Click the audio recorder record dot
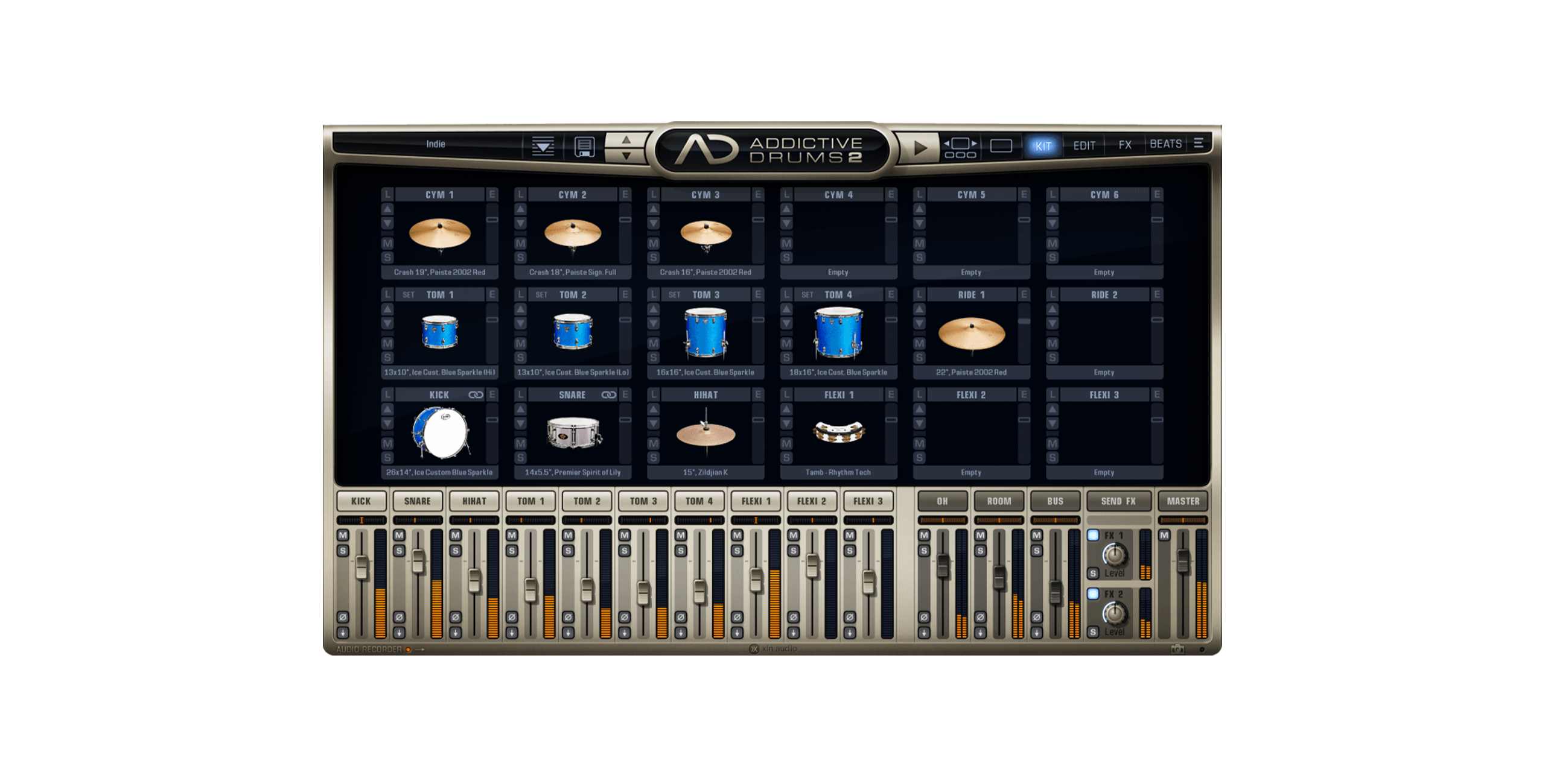Screen dimensions: 1545x772 tap(409, 650)
